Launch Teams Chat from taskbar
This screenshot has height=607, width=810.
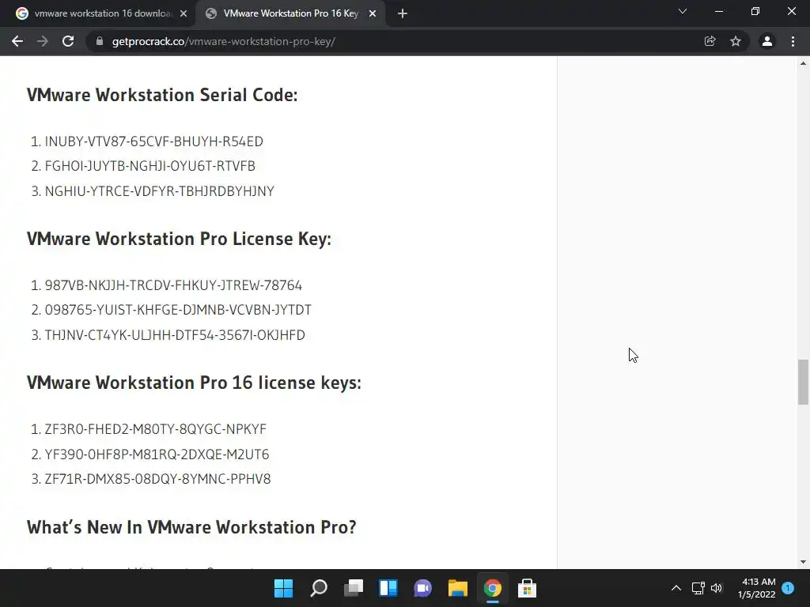[x=422, y=588]
